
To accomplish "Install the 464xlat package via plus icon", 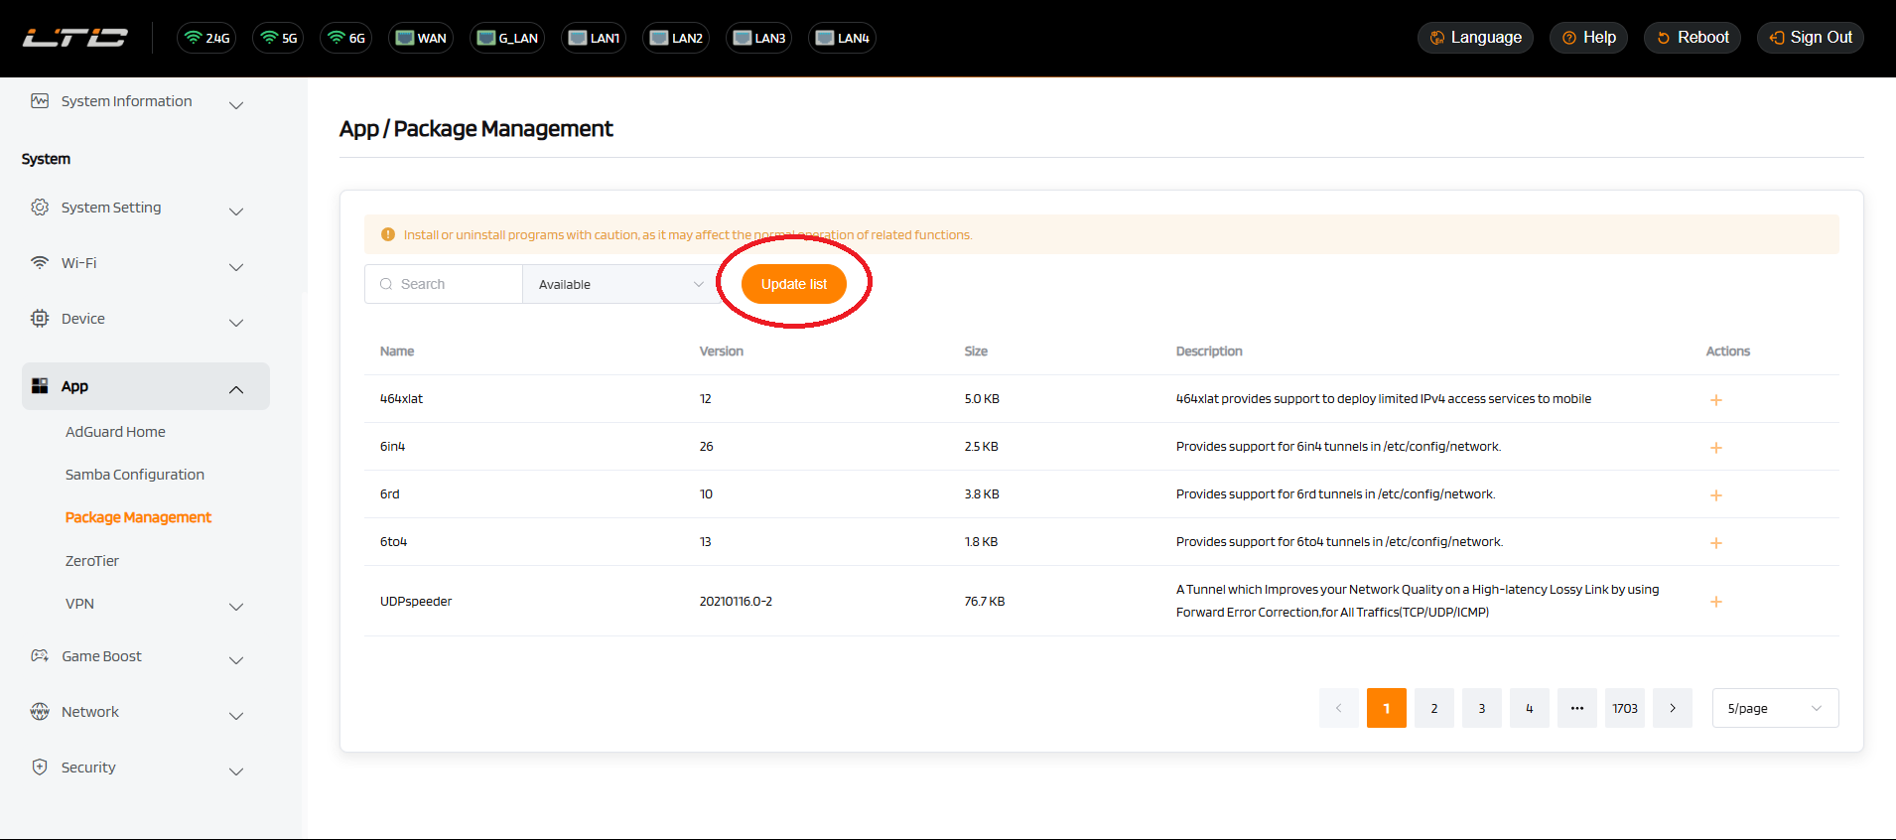I will click(x=1715, y=400).
